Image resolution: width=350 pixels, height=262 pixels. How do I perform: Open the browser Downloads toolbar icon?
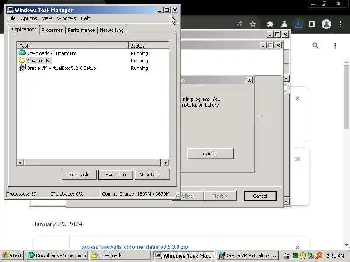tap(298, 24)
